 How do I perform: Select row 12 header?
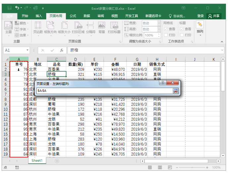(6, 119)
